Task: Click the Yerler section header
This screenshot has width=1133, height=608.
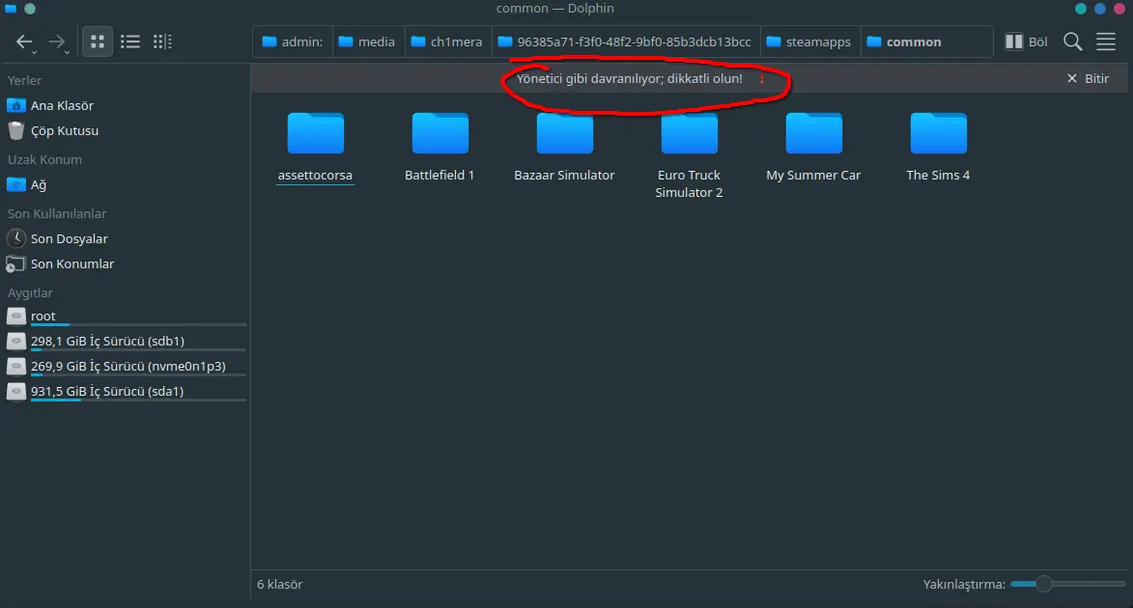Action: pyautogui.click(x=24, y=80)
